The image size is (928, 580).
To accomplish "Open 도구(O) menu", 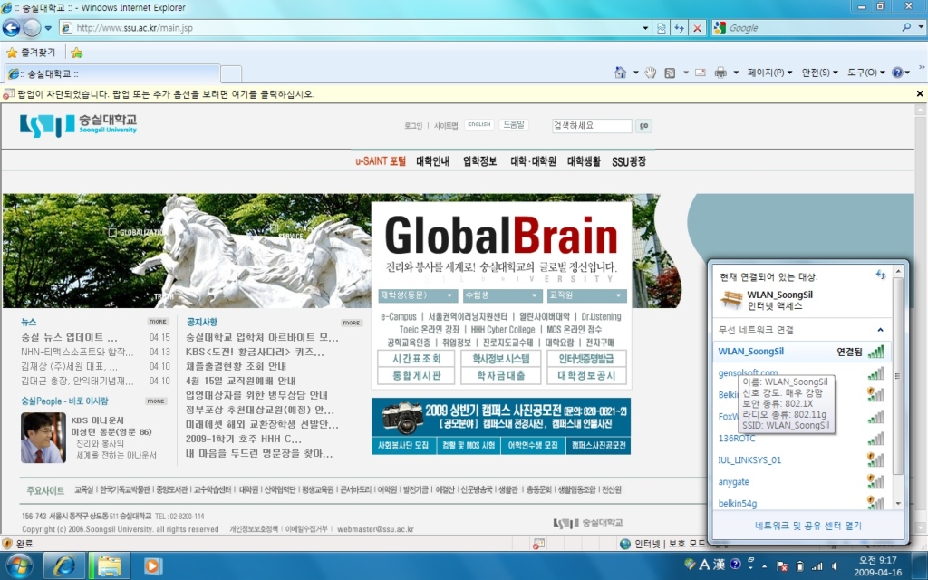I will point(865,72).
